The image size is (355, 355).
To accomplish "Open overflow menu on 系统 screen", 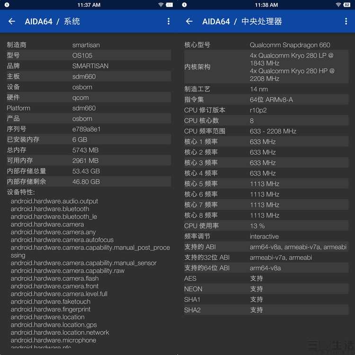I will click(x=169, y=21).
